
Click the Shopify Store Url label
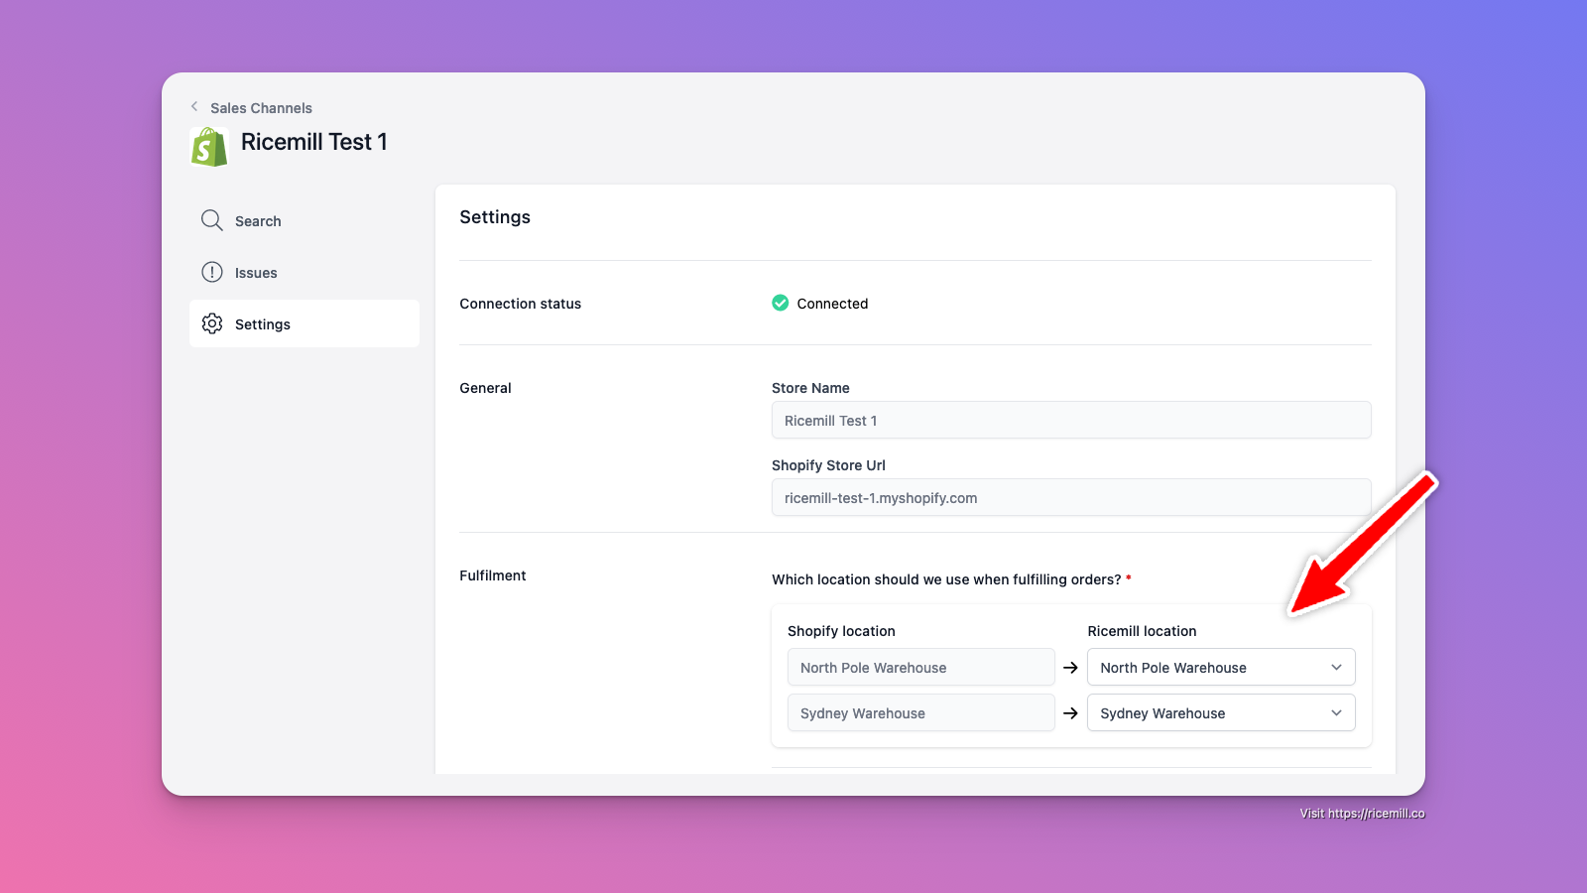(x=828, y=465)
